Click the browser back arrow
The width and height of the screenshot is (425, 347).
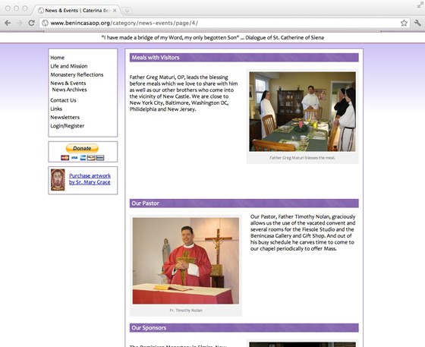tap(8, 23)
